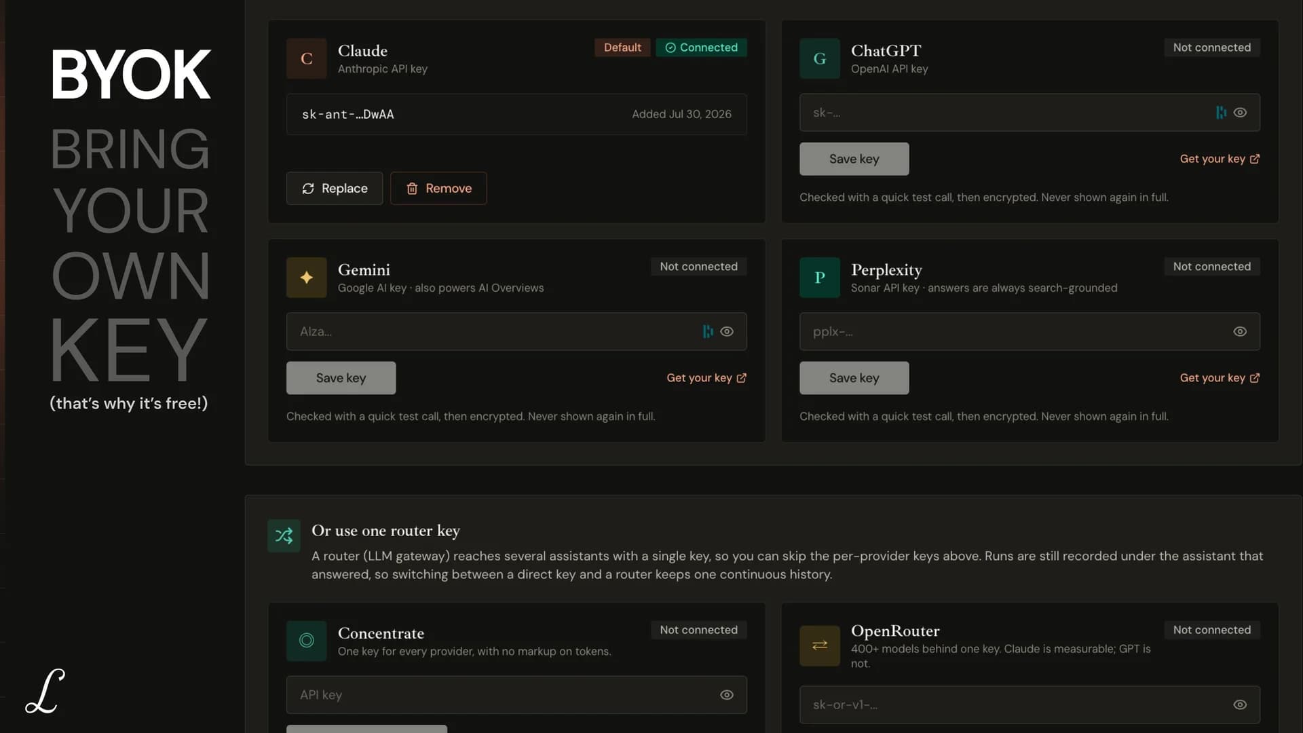Save the Perplexity key
Viewport: 1303px width, 733px height.
coord(854,378)
